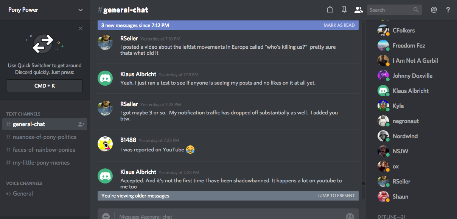Collapse the Voice Channels category
The height and width of the screenshot is (219, 457).
24,183
